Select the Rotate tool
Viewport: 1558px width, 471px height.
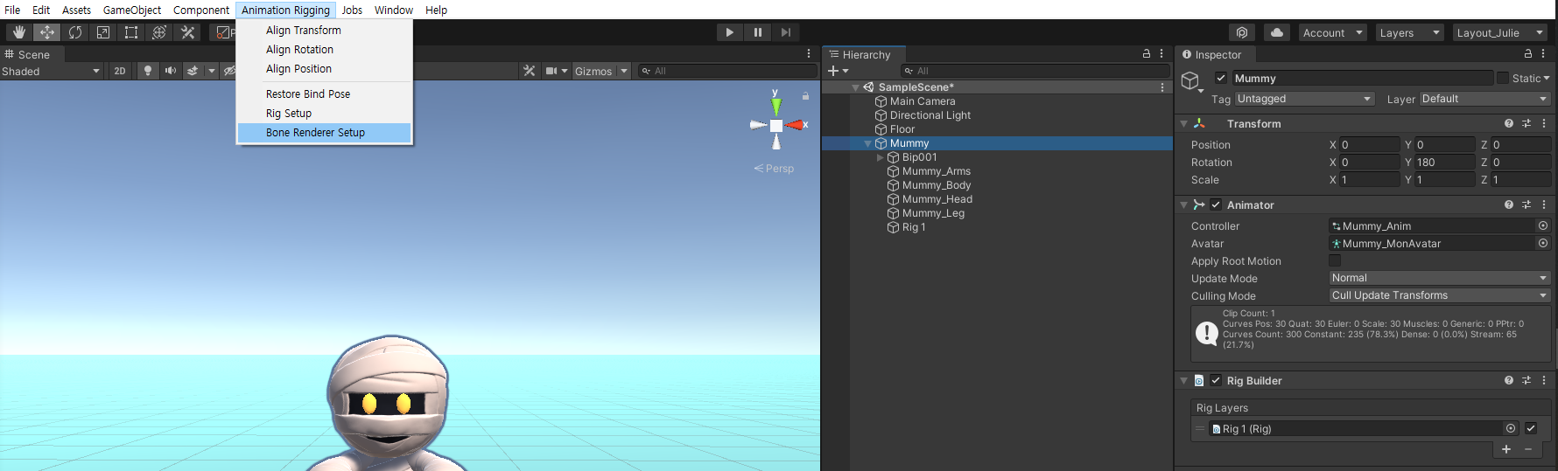click(75, 32)
